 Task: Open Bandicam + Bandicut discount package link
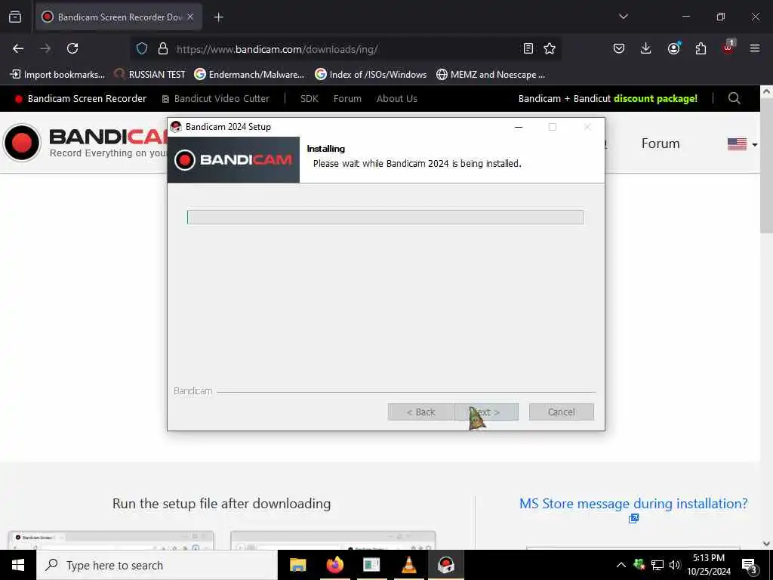[608, 99]
